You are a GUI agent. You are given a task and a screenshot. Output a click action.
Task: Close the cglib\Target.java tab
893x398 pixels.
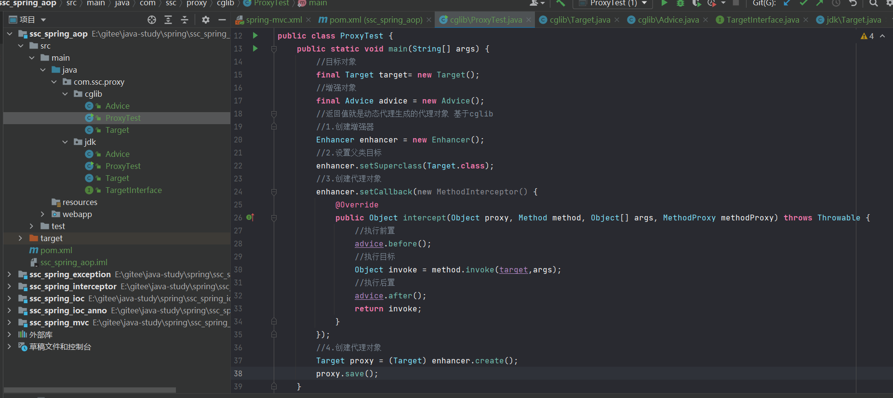[617, 20]
